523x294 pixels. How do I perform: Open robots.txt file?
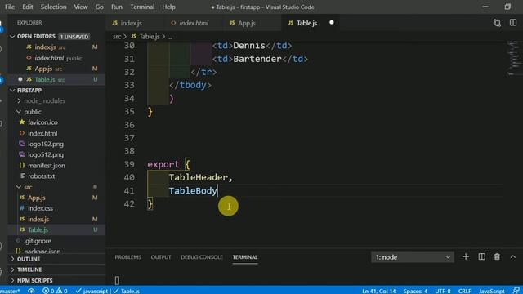tap(41, 176)
